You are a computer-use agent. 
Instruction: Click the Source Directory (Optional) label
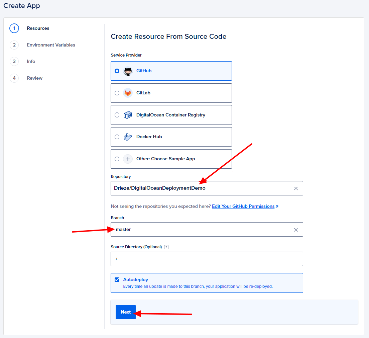tap(136, 247)
